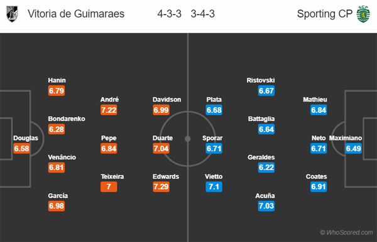Image resolution: width=377 pixels, height=242 pixels.
Task: Click the Vitoria de Guimaraes club crest
Action: point(12,14)
